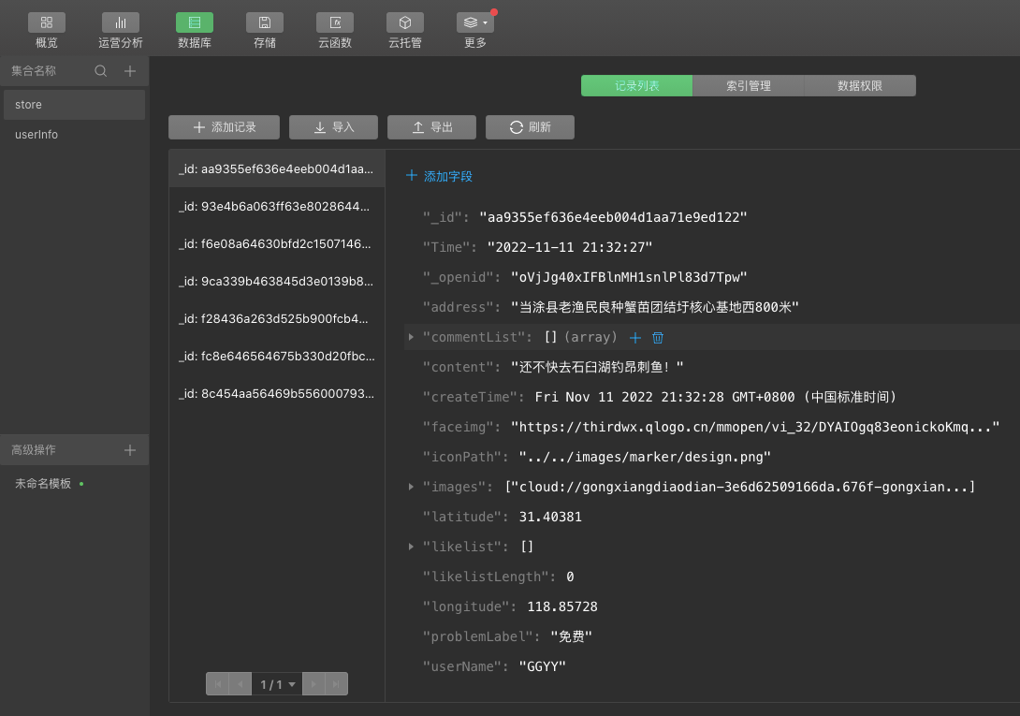Go to previous page of records

pyautogui.click(x=240, y=684)
